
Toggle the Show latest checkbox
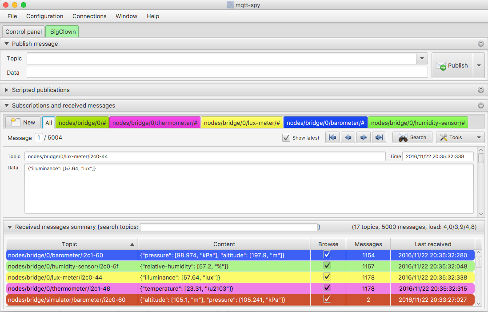pyautogui.click(x=286, y=138)
